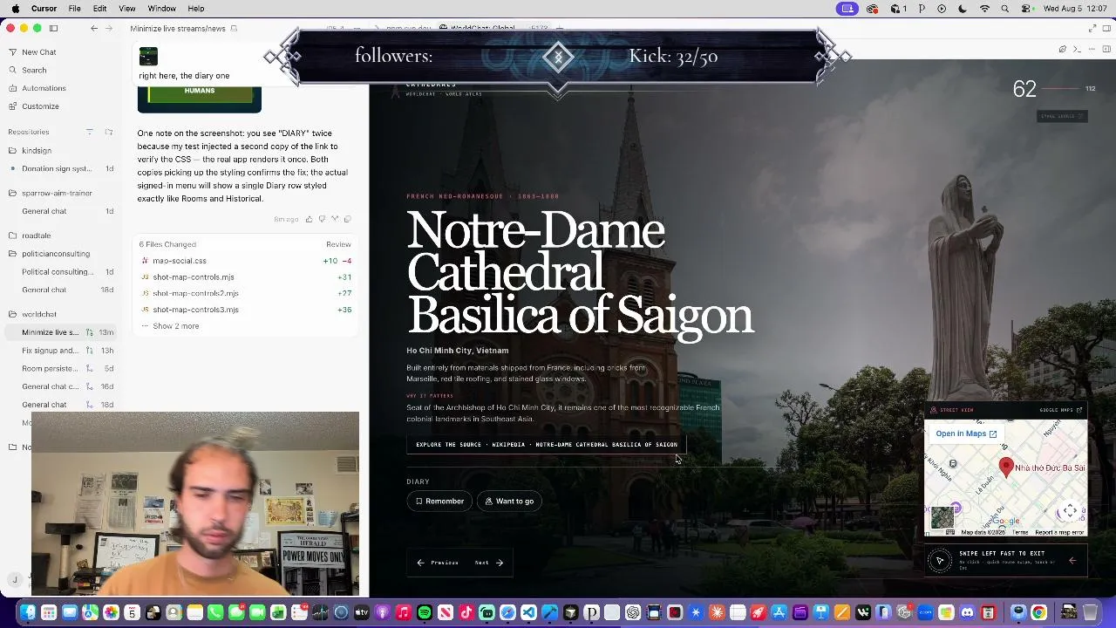Click the map camera controls button
The image size is (1116, 628).
1070,512
